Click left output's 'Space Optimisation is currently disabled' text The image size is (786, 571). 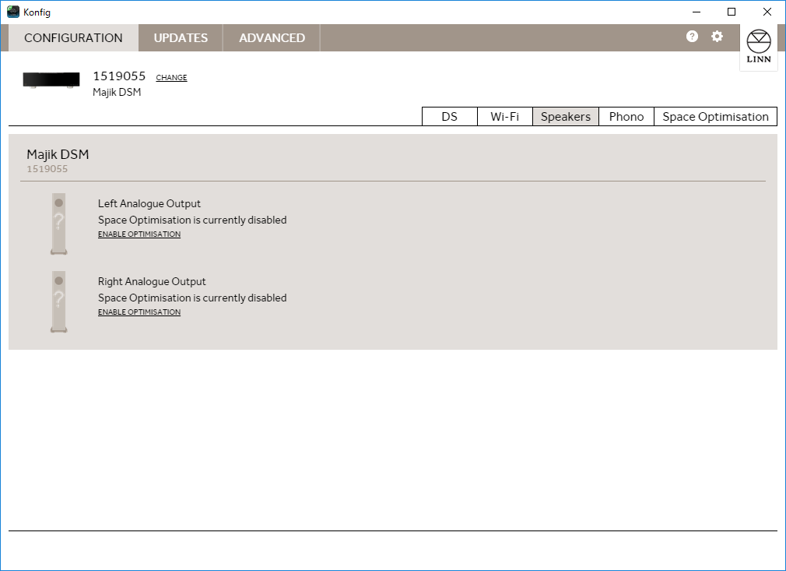[192, 220]
